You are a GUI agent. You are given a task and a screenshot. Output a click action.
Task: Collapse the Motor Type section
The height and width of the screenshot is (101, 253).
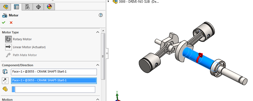point(98,32)
